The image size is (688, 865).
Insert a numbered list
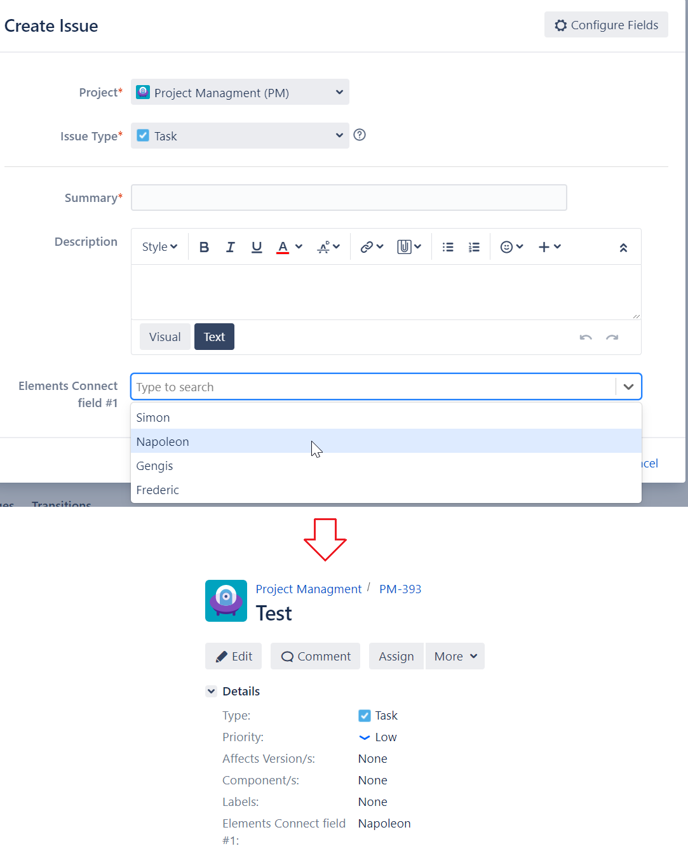(x=474, y=247)
